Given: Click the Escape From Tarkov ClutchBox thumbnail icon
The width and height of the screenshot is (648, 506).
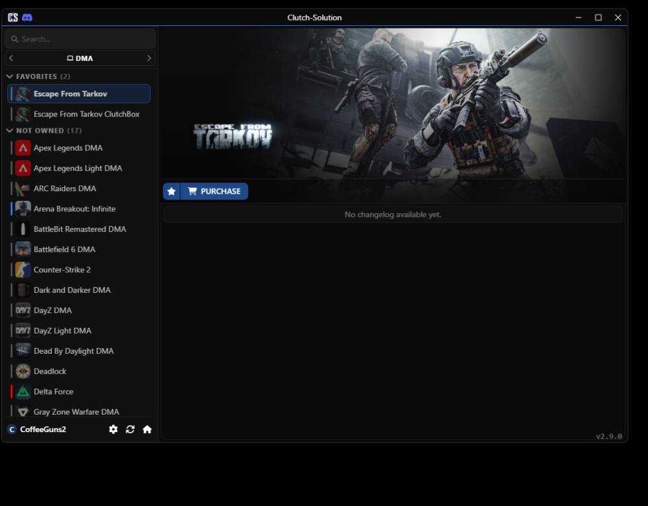Looking at the screenshot, I should point(23,114).
